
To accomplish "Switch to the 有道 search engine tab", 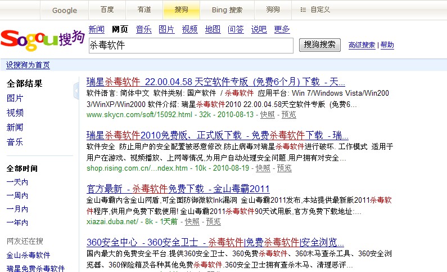I will click(x=145, y=10).
